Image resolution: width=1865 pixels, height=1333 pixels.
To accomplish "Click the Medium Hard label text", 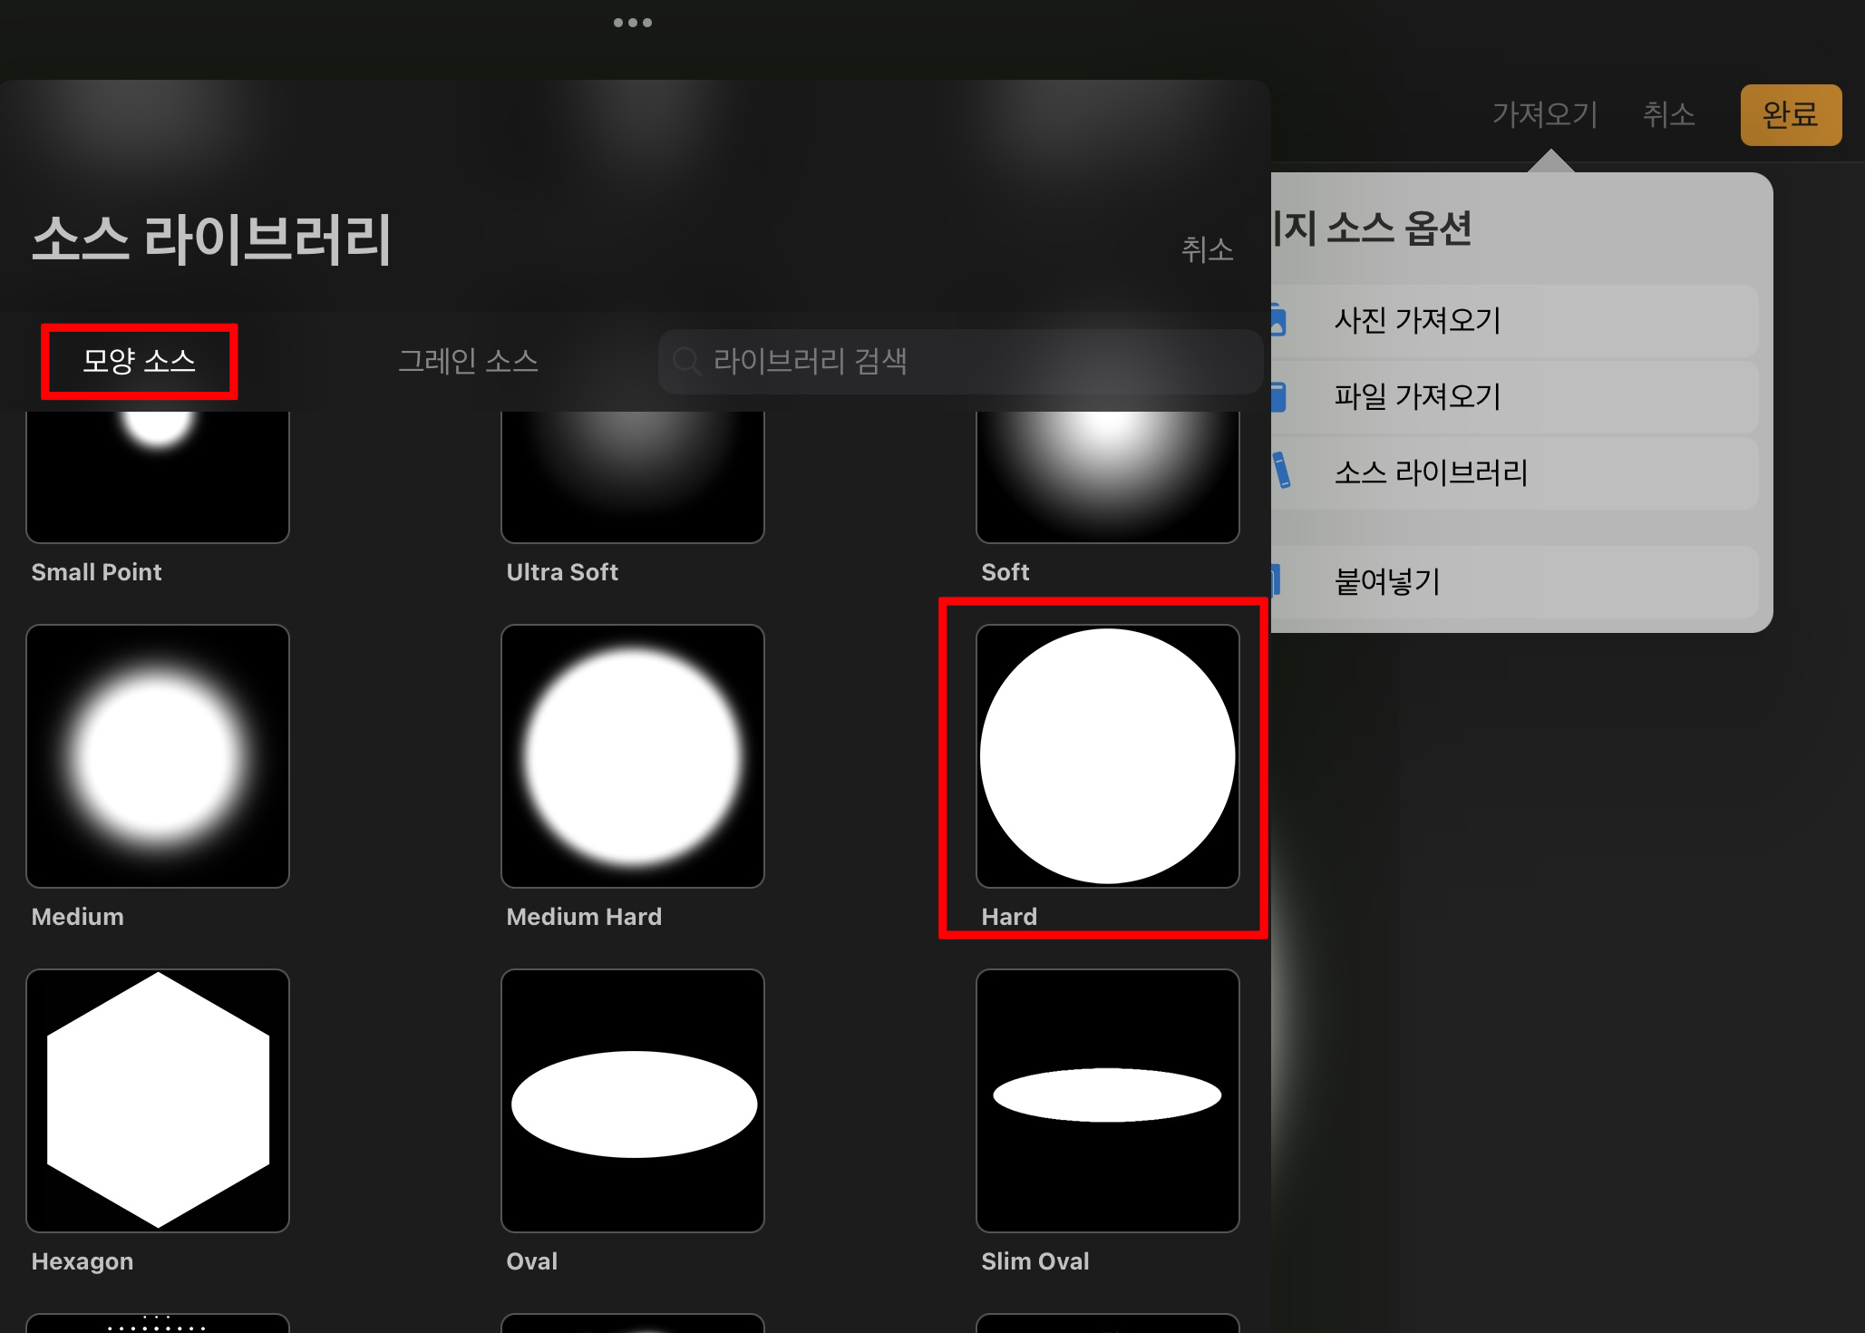I will pos(584,917).
